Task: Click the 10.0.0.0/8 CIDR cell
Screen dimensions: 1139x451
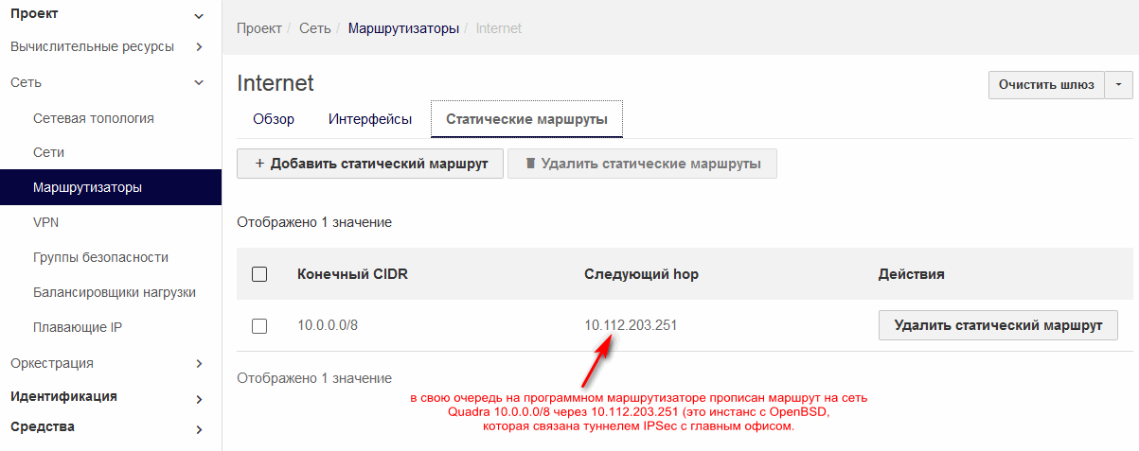Action: (x=329, y=326)
